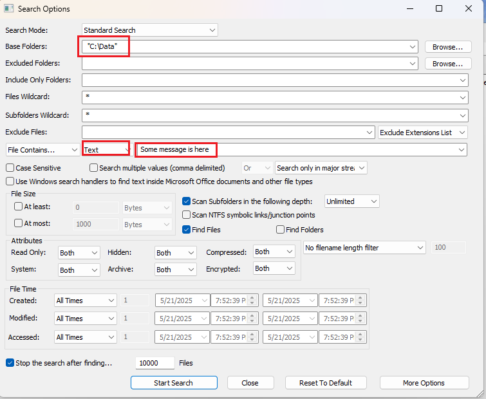Open the System attribute dropdown
The image size is (486, 399).
[79, 270]
